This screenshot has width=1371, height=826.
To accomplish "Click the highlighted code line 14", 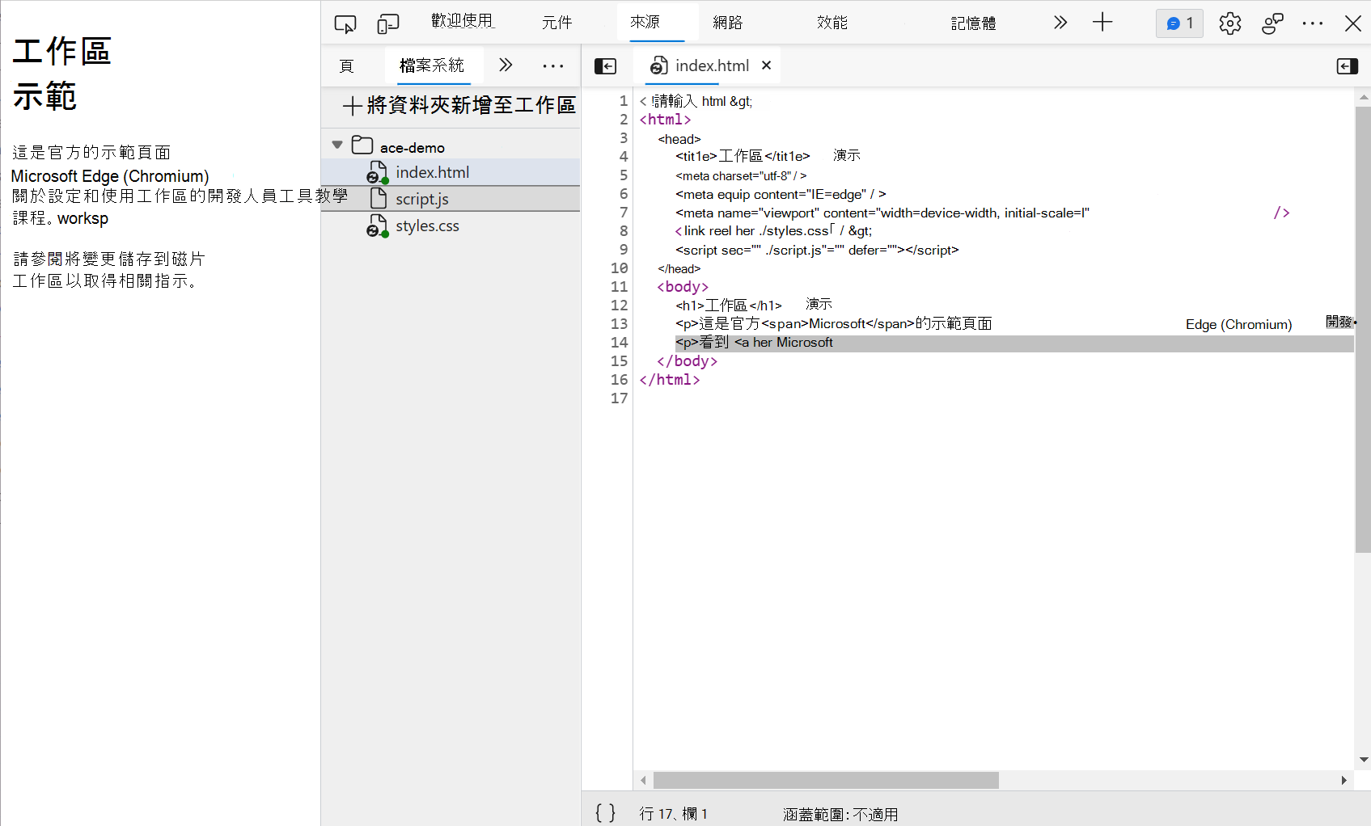I will 1014,343.
